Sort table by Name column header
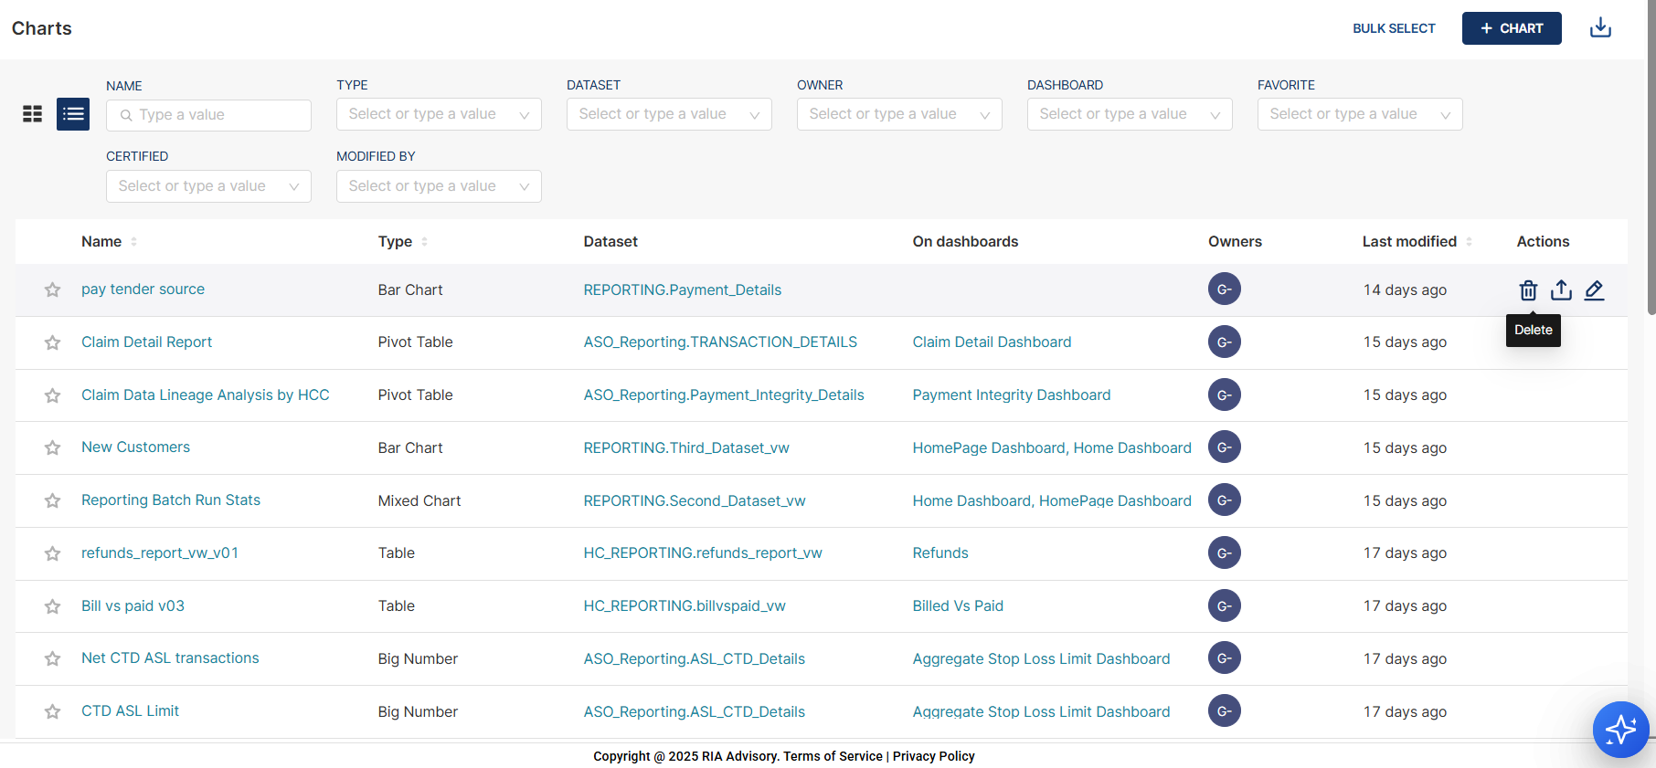 point(101,242)
